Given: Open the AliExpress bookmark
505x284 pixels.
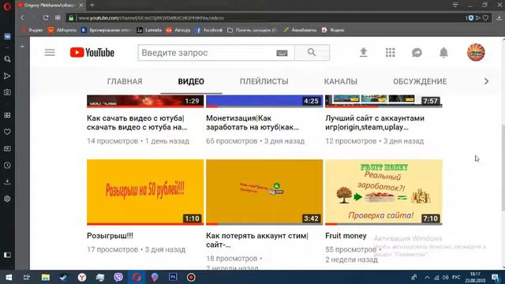Looking at the screenshot, I should 62,30.
